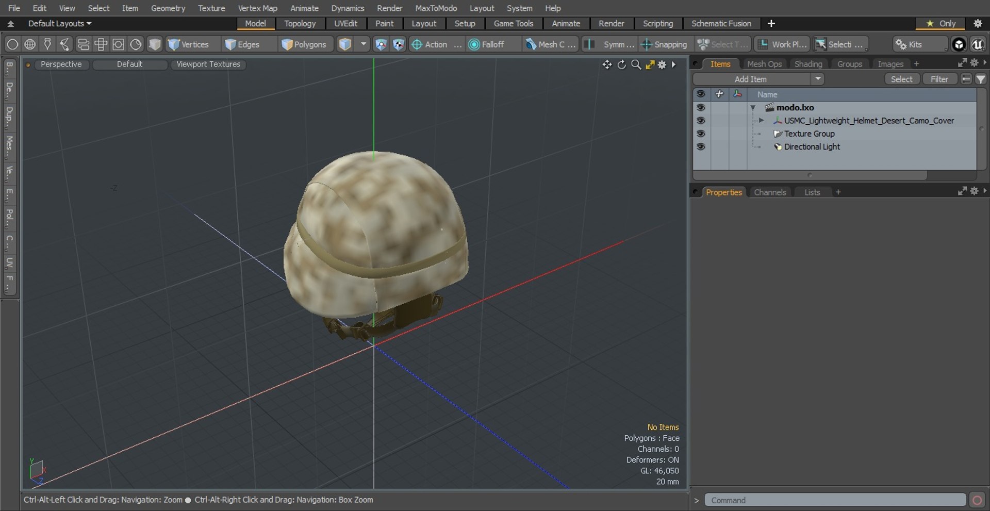Open the Mesh Constraint menu
Viewport: 990px width, 511px height.
click(550, 44)
